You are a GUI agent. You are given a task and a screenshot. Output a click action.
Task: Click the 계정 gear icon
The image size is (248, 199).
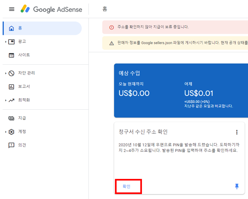coord(12,132)
